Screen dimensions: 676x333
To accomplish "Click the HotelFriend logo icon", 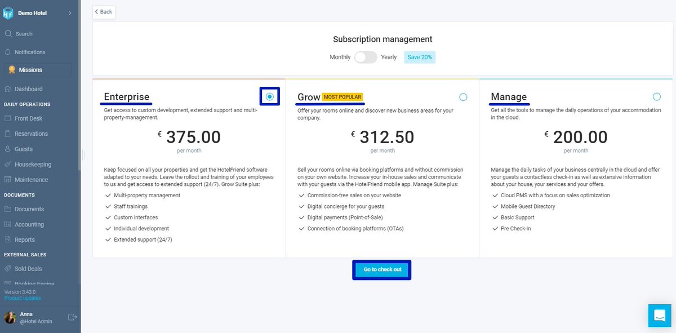I will [8, 13].
